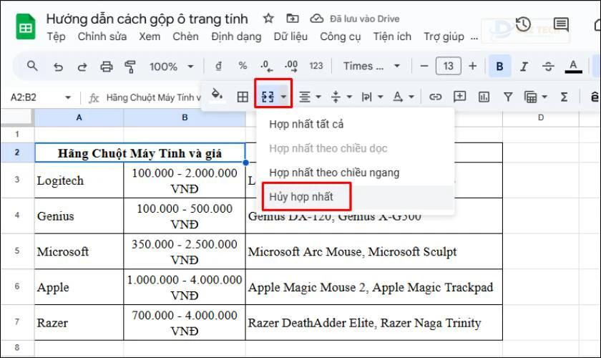Click the document title text
Screen dimensions: 601x358
point(147,19)
